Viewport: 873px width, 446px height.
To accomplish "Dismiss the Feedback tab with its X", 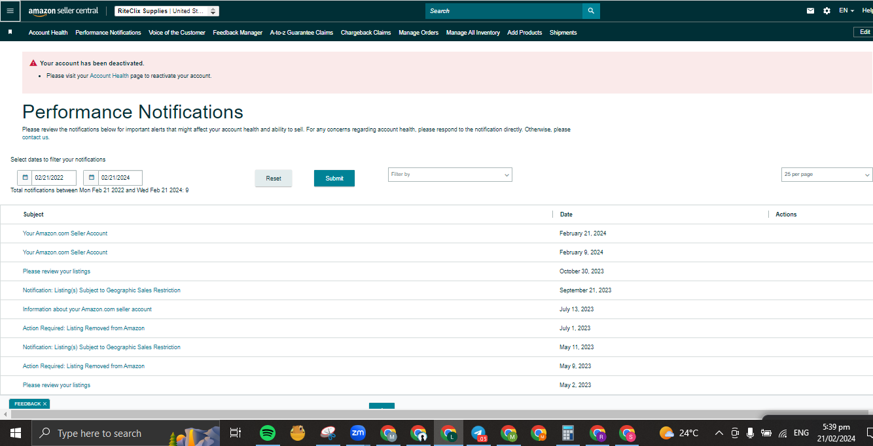I will pos(45,404).
